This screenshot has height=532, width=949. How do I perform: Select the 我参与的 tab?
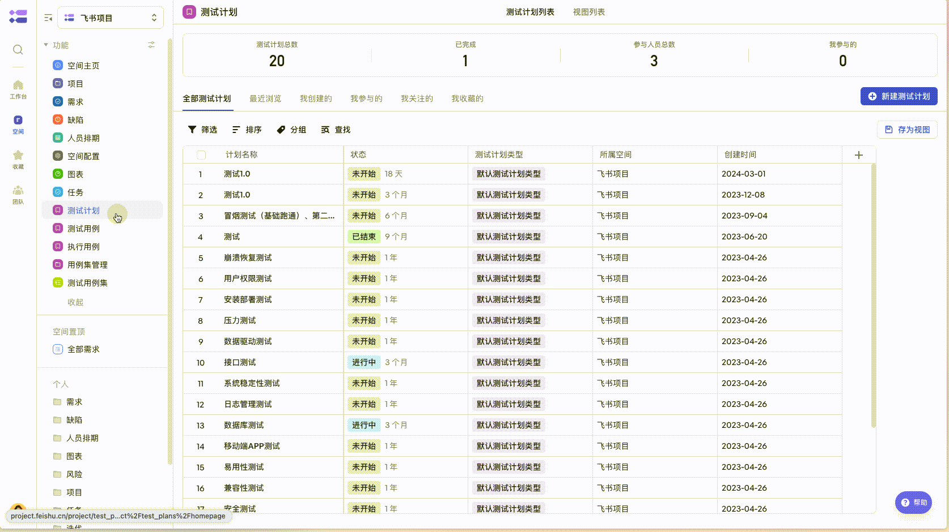[366, 98]
